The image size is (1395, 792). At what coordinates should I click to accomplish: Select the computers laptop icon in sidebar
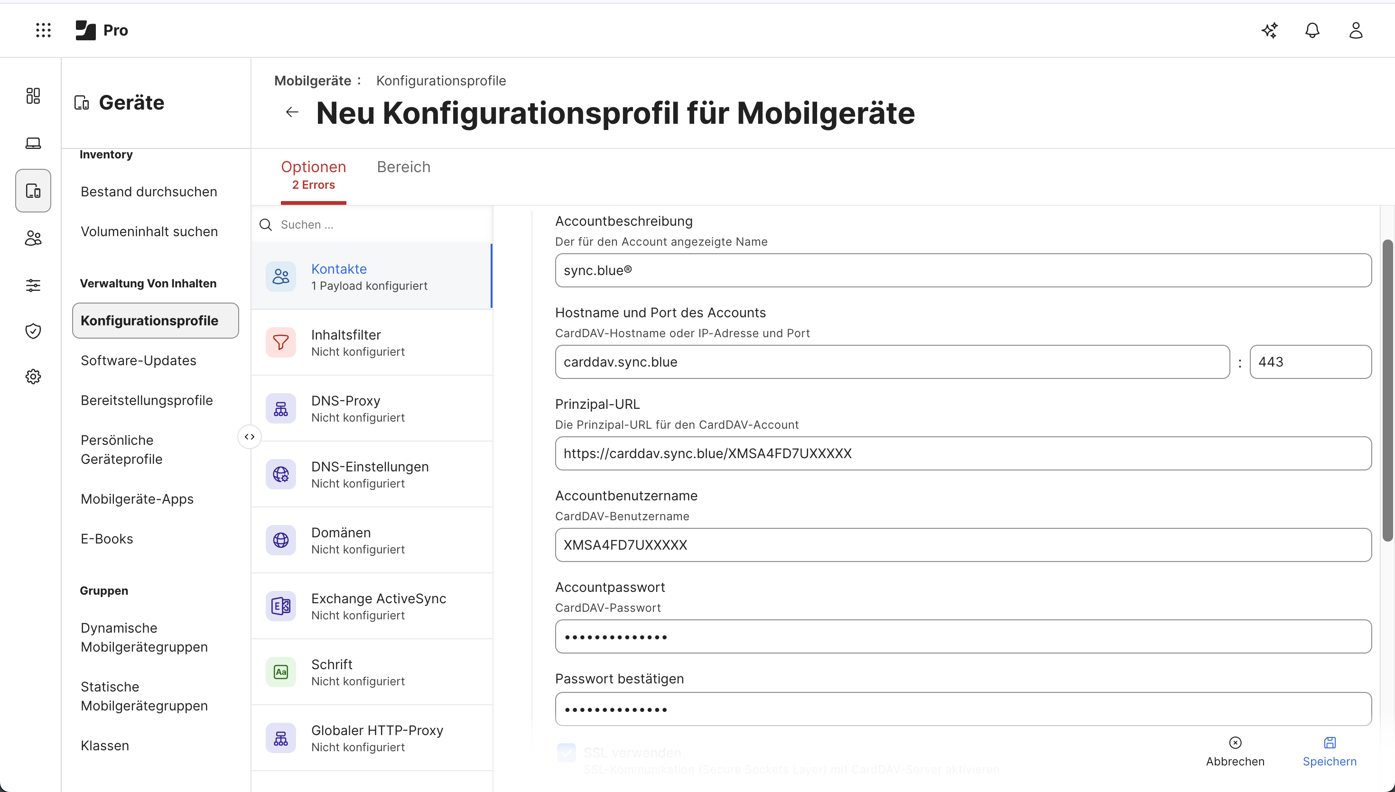[33, 143]
